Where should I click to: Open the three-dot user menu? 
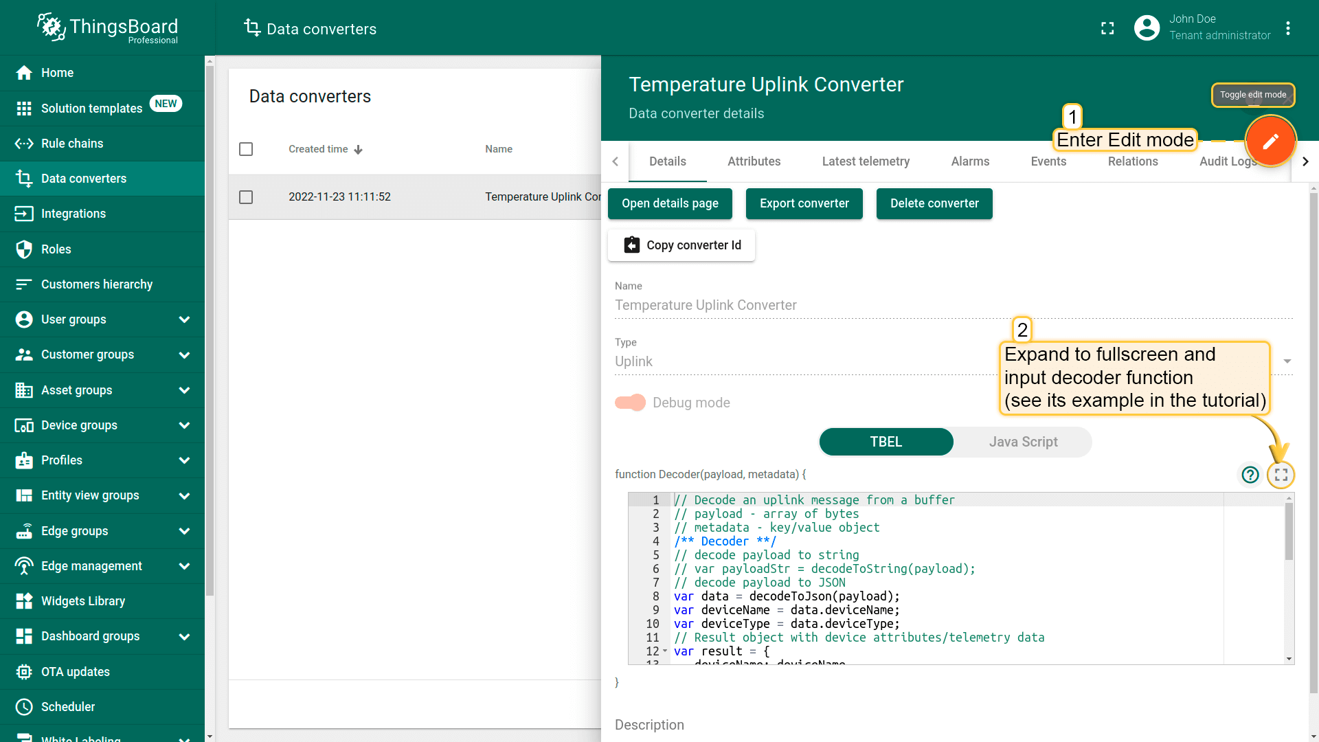(x=1288, y=28)
